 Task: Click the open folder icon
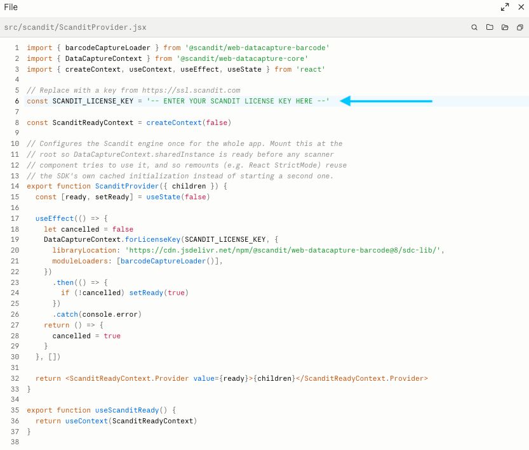[x=505, y=27]
